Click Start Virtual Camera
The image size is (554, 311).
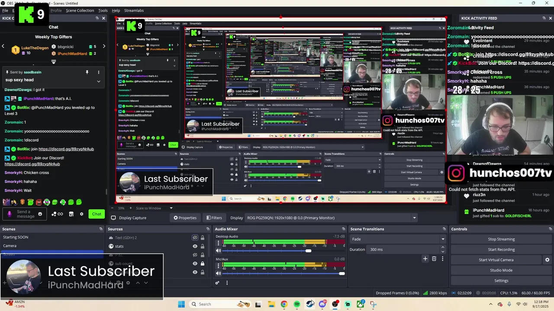tap(496, 260)
